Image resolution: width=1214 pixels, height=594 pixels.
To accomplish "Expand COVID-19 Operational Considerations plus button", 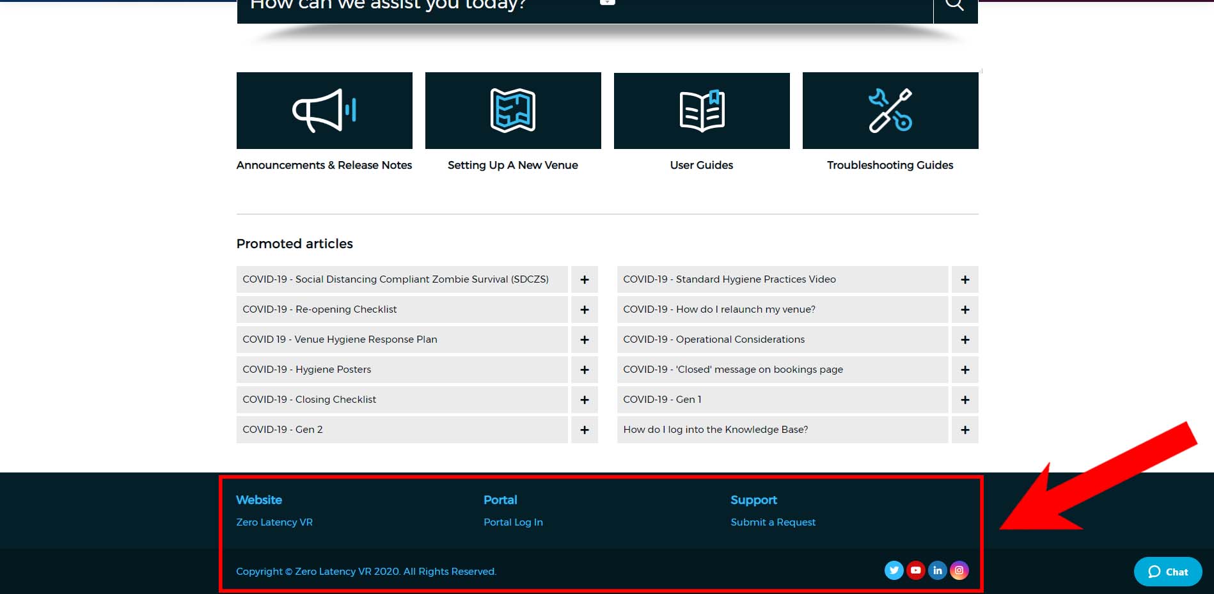I will [x=965, y=340].
